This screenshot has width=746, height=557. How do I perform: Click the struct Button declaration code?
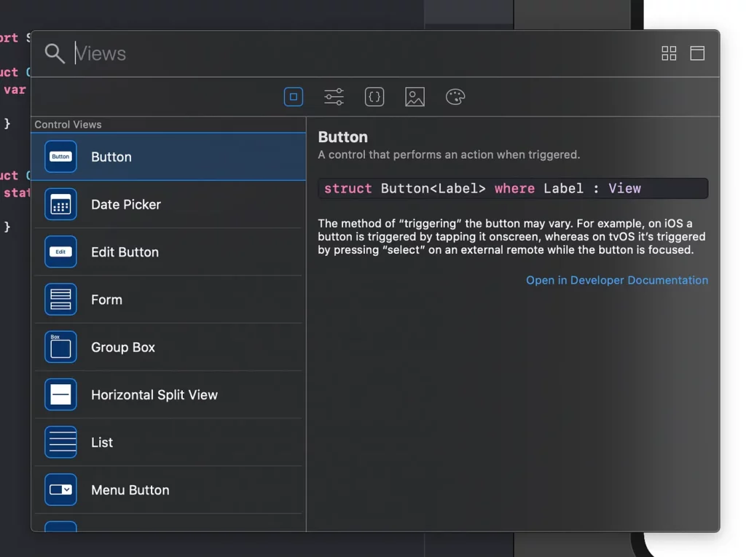[513, 189]
